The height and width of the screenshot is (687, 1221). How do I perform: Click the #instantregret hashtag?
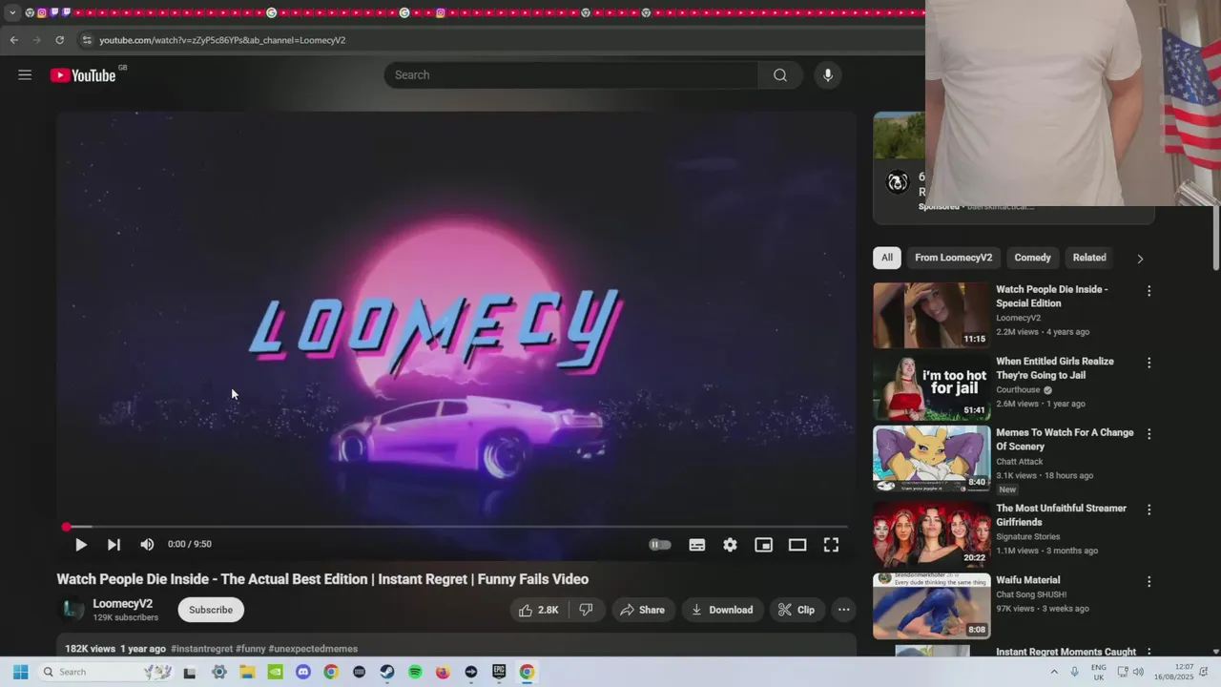click(x=201, y=649)
